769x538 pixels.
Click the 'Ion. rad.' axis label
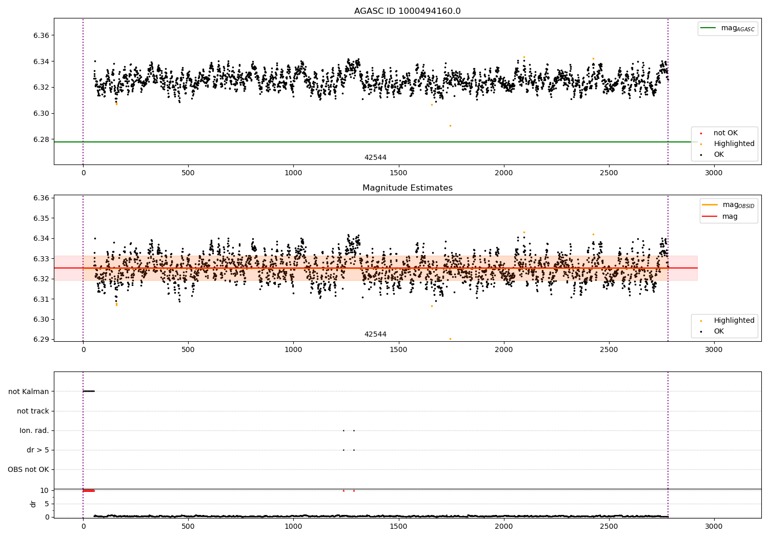(34, 431)
